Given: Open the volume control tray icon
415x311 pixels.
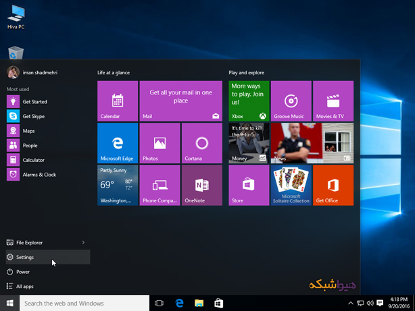Looking at the screenshot, I should coord(370,303).
